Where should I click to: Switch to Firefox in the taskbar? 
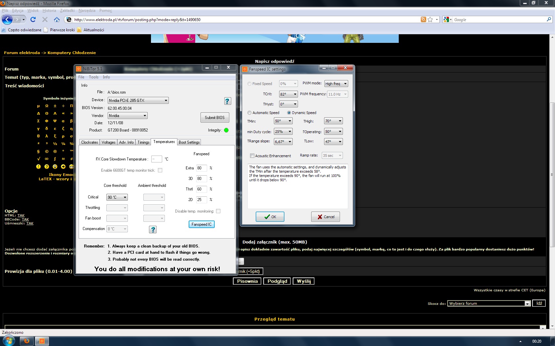click(x=27, y=341)
